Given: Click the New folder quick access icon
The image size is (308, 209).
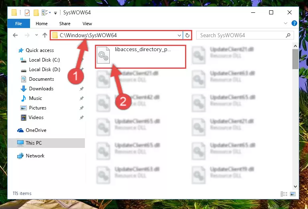Looking at the screenshot, I should click(36, 13).
